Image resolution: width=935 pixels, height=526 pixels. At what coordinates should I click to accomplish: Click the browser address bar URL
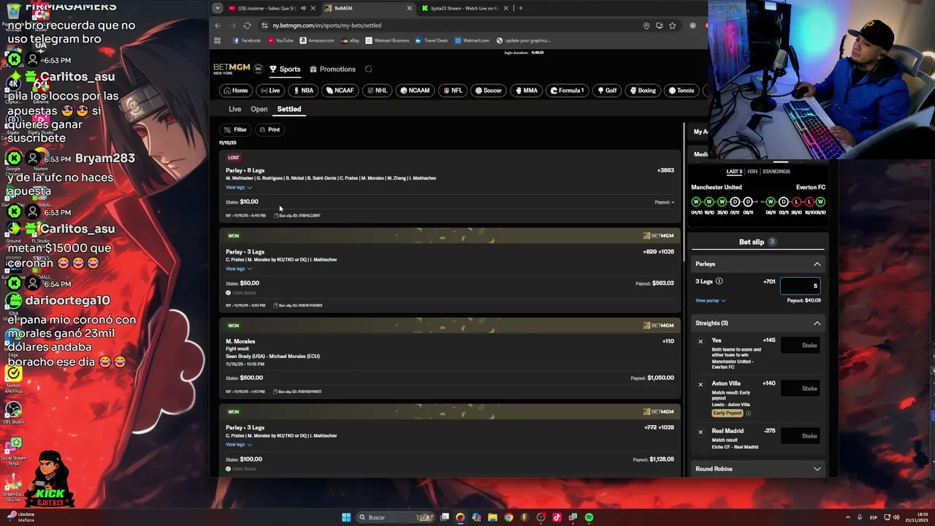point(327,26)
